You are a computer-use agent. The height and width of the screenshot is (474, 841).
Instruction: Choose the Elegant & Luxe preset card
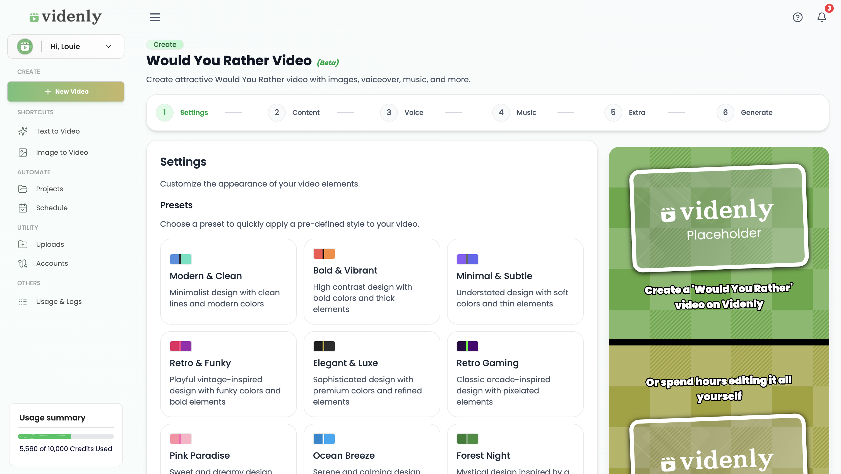(372, 374)
